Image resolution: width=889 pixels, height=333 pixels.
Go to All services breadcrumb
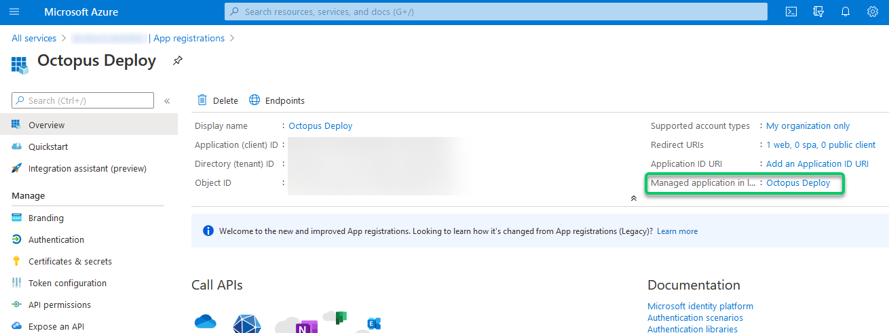(x=34, y=38)
